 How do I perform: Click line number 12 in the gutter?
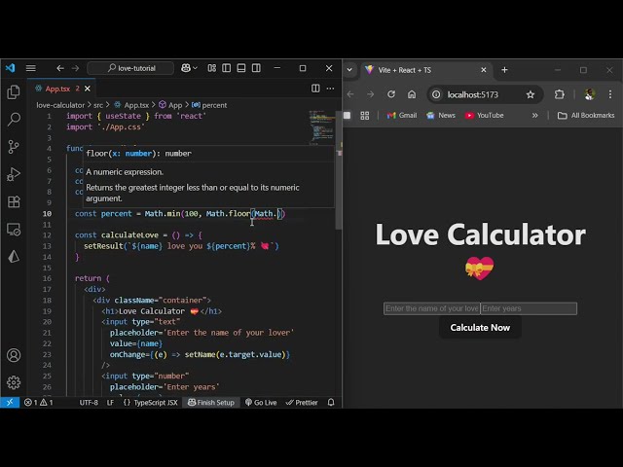tap(47, 235)
